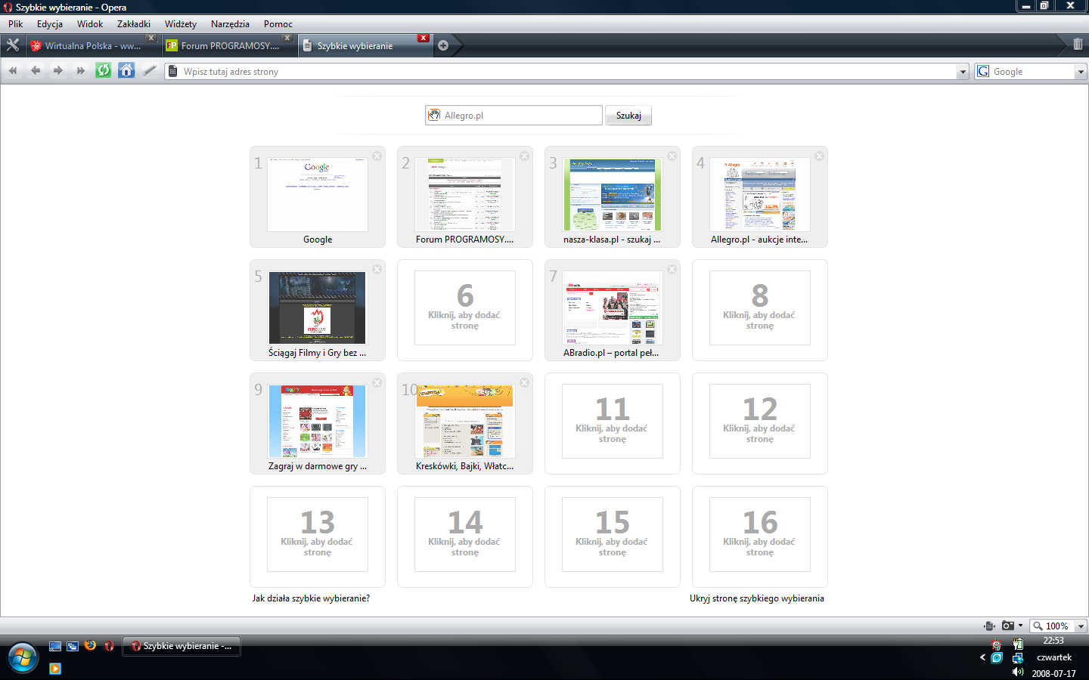Remove the Allegro.pl speed dial entry
The width and height of the screenshot is (1089, 680).
(x=819, y=156)
